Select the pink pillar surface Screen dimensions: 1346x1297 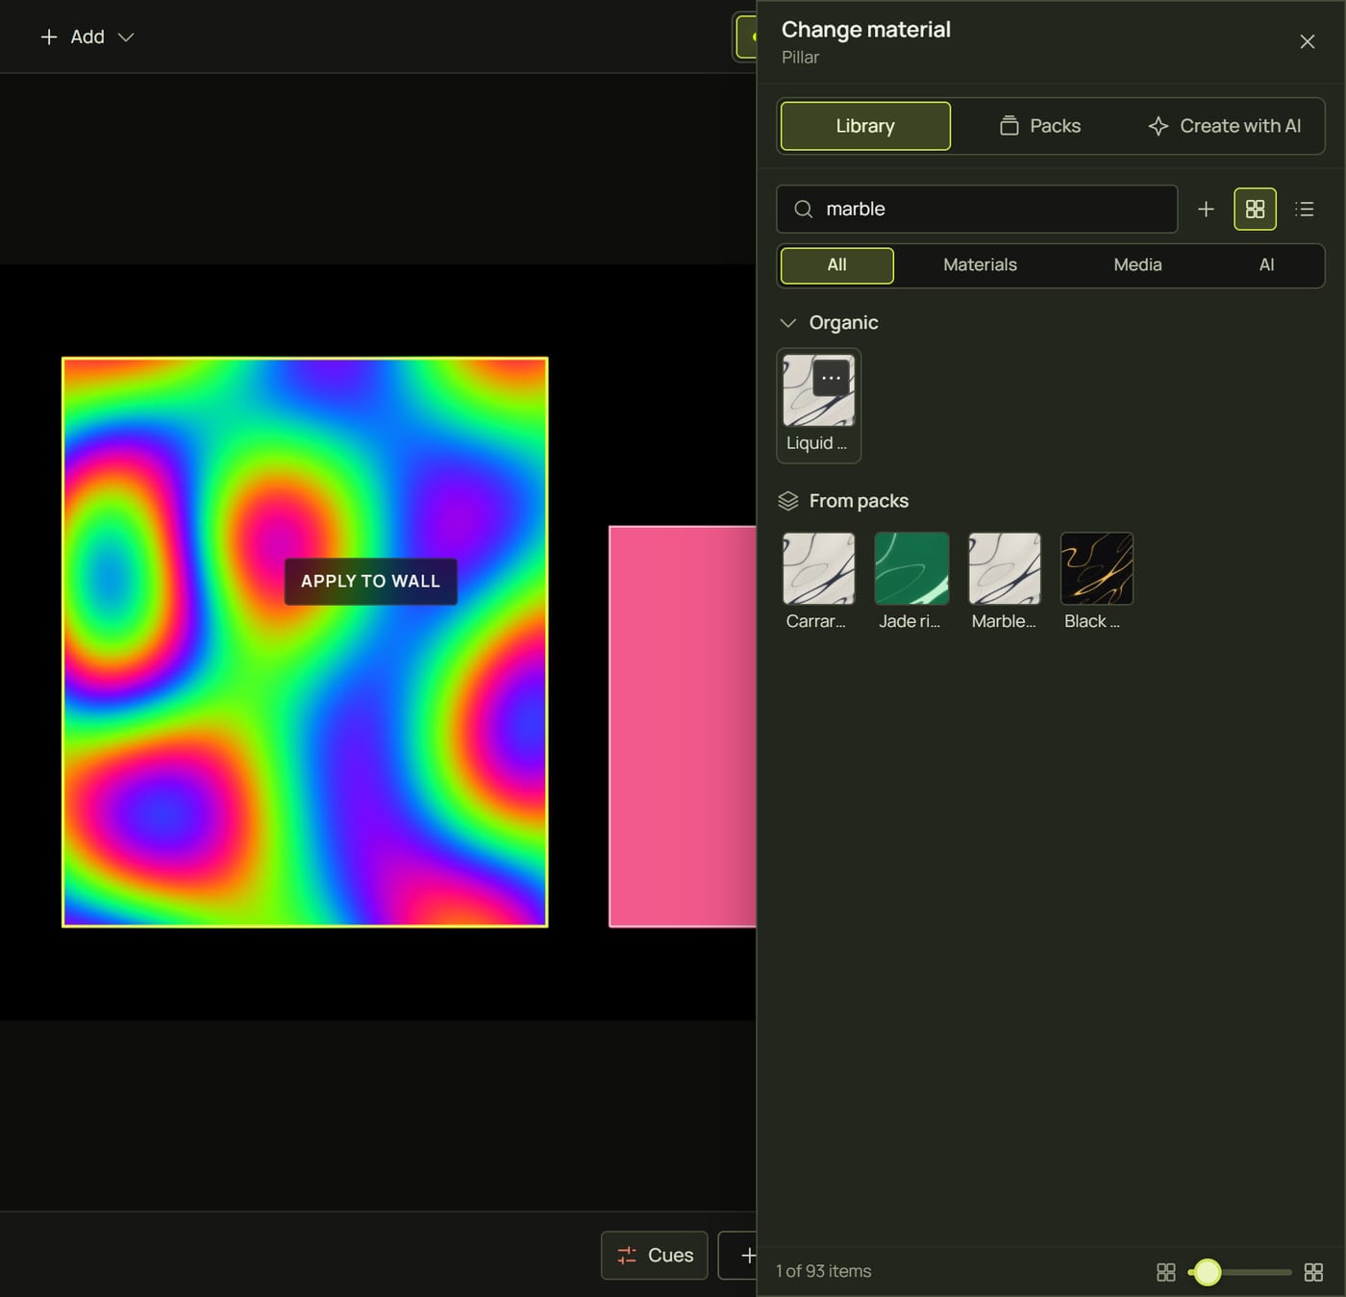click(683, 727)
